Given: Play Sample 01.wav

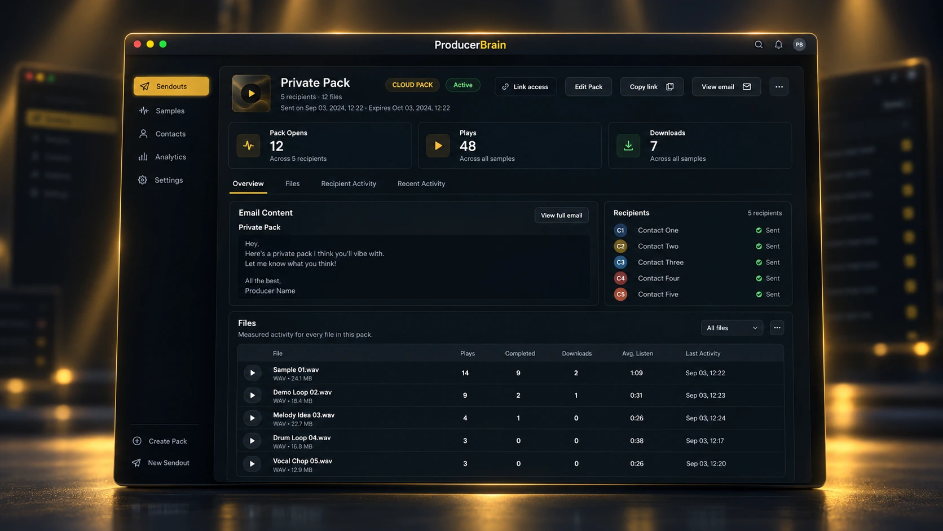Looking at the screenshot, I should (252, 373).
